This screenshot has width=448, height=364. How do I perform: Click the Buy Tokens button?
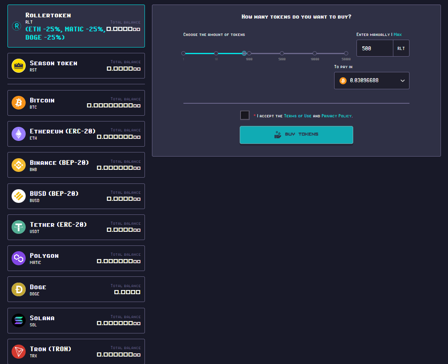(x=296, y=134)
